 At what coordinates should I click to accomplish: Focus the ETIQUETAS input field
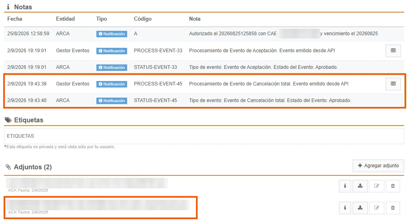coord(204,136)
